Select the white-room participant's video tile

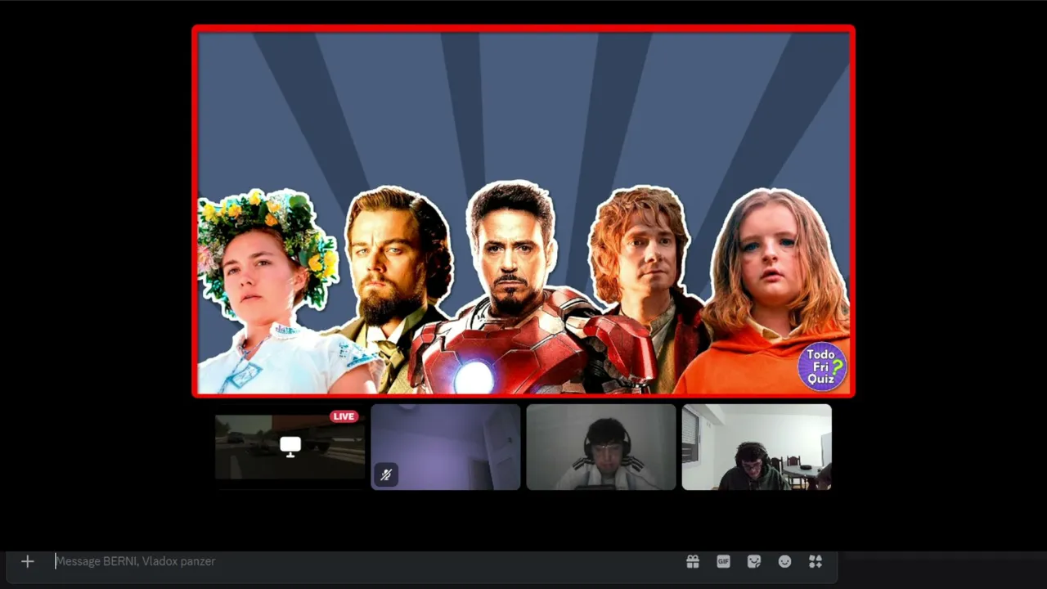click(x=757, y=447)
